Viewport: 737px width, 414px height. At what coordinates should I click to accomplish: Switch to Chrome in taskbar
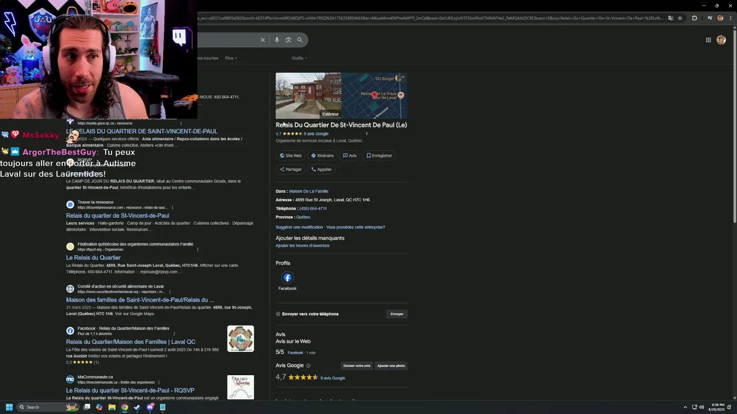(124, 407)
